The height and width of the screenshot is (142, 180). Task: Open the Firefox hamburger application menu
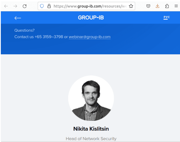tap(176, 6)
